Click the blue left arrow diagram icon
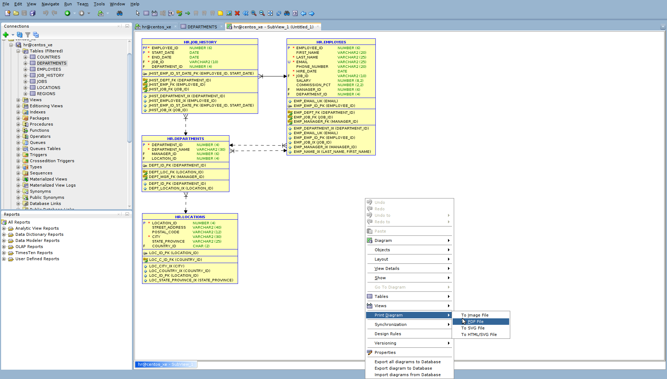This screenshot has width=667, height=379. 303,13
